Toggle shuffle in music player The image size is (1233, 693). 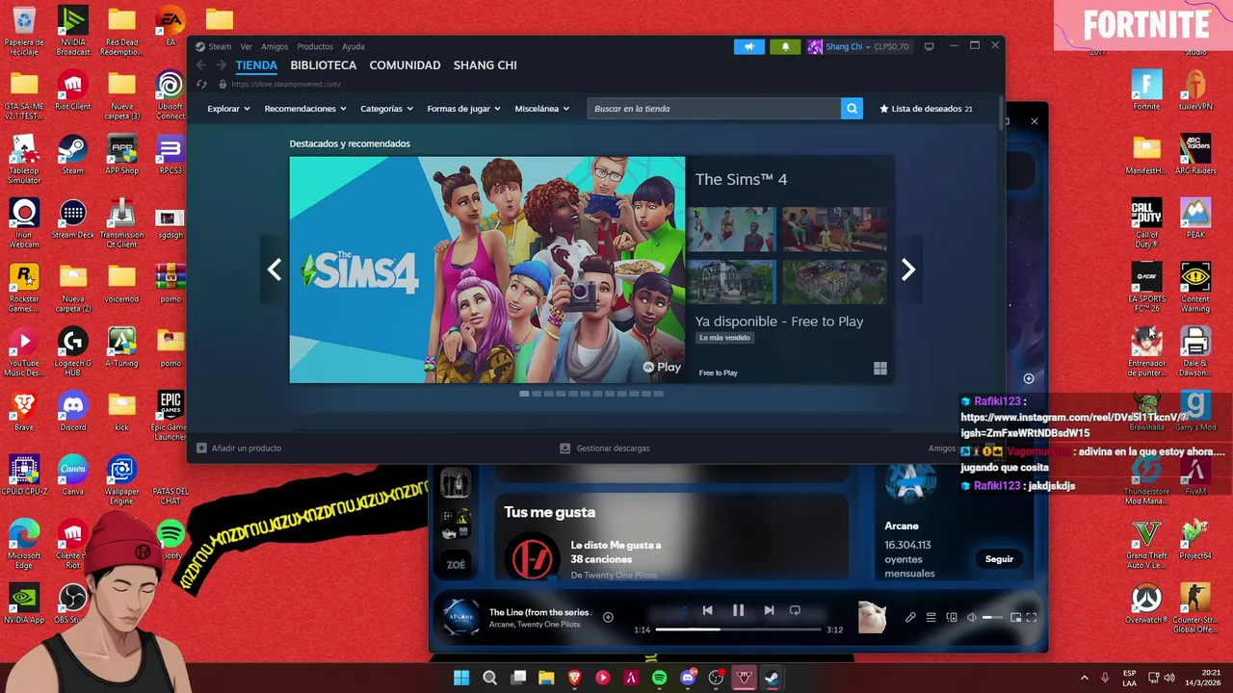point(680,610)
